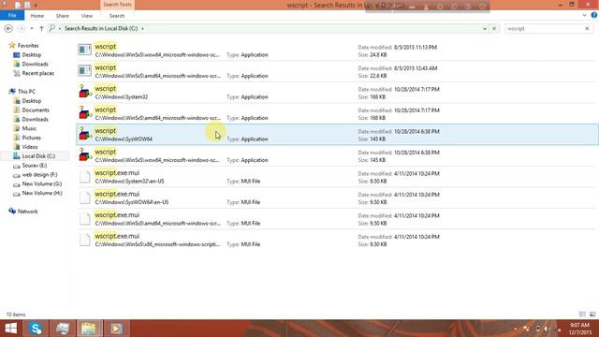Stop loading via address bar X
Screen dimensions: 599x337
pyautogui.click(x=494, y=29)
